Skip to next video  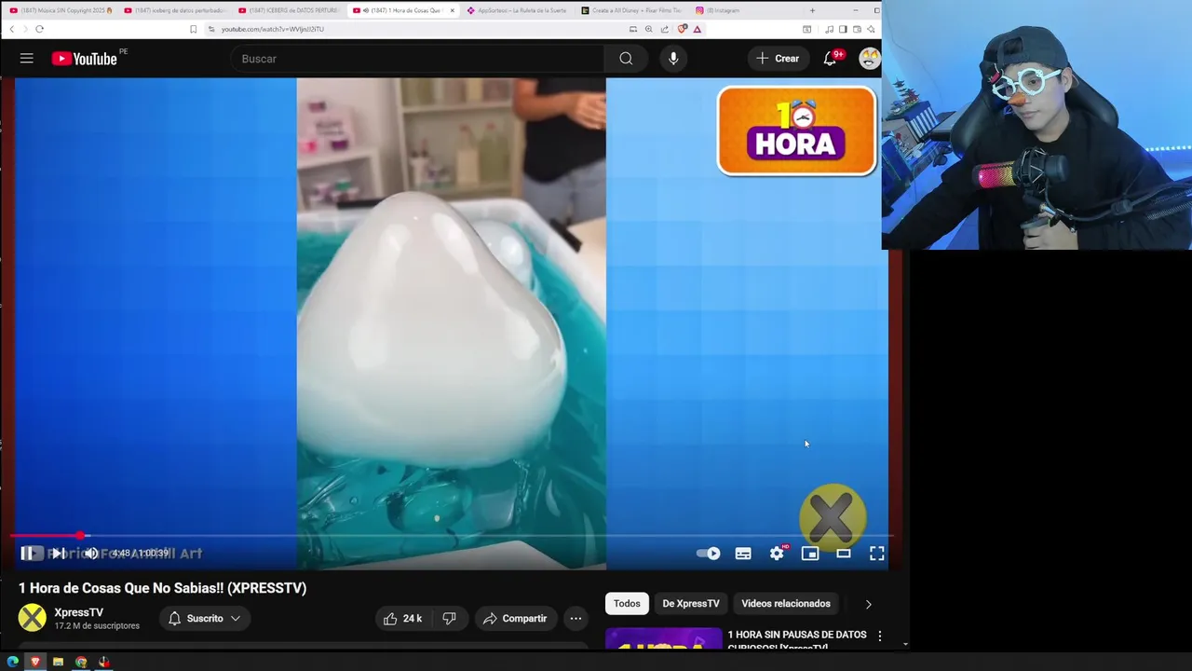(x=58, y=554)
